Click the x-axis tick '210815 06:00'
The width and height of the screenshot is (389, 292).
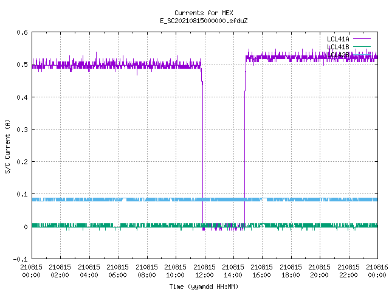click(x=117, y=271)
